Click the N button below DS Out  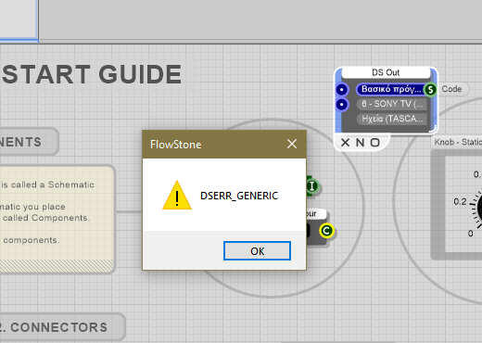point(360,143)
